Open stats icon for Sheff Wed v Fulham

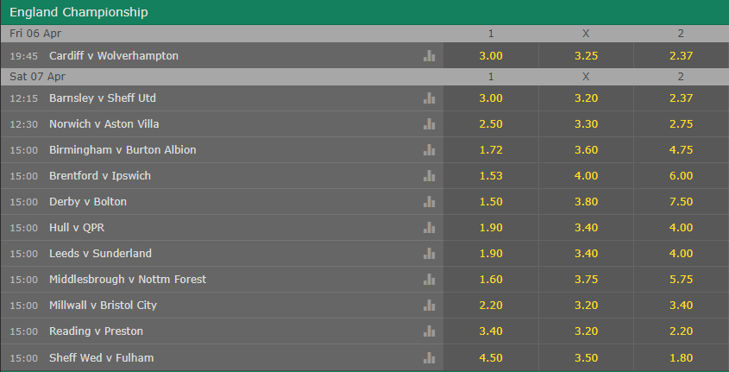click(429, 357)
